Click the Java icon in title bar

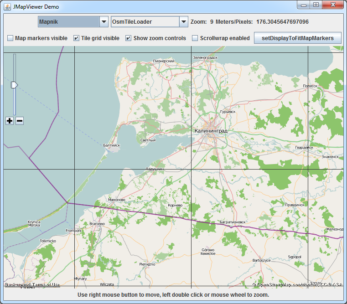pos(7,7)
